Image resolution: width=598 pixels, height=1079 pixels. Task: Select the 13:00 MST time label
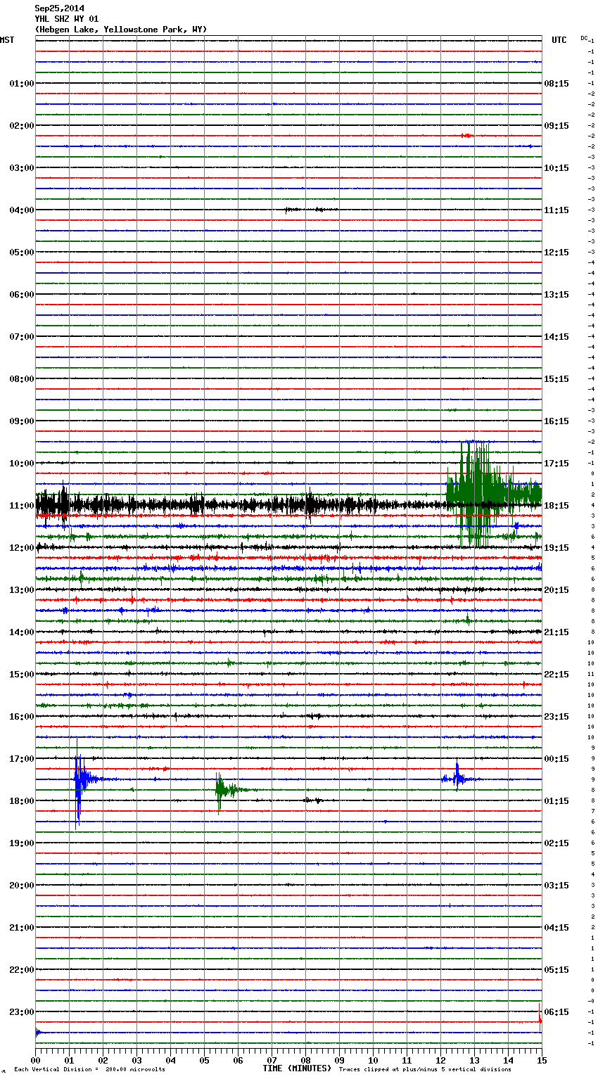click(x=21, y=590)
